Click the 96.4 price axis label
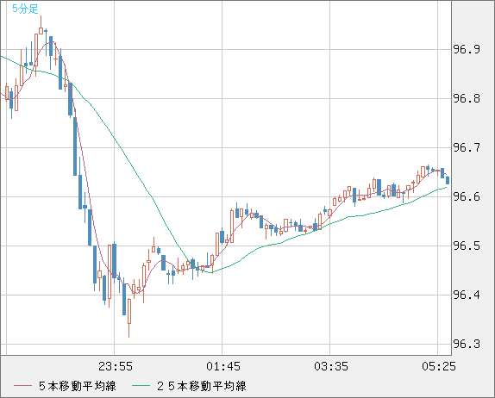The image size is (495, 398). (x=467, y=295)
